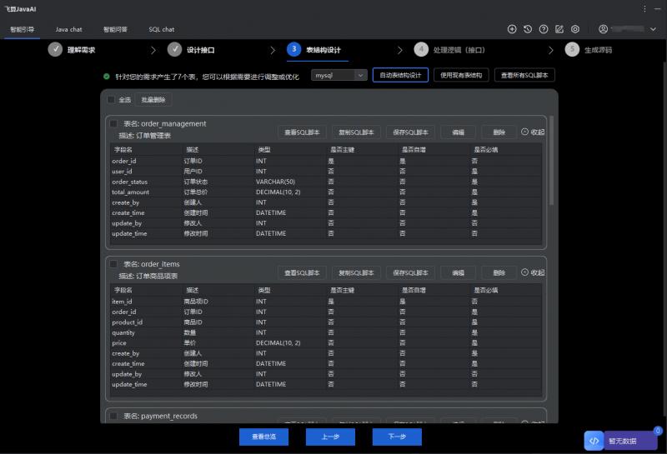Screen dimensions: 667x454
Task: Open the mysql database type dropdown
Action: point(339,75)
